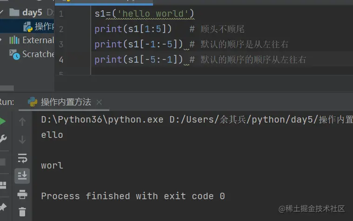Click the Down the Stack Trace arrow

[22, 139]
